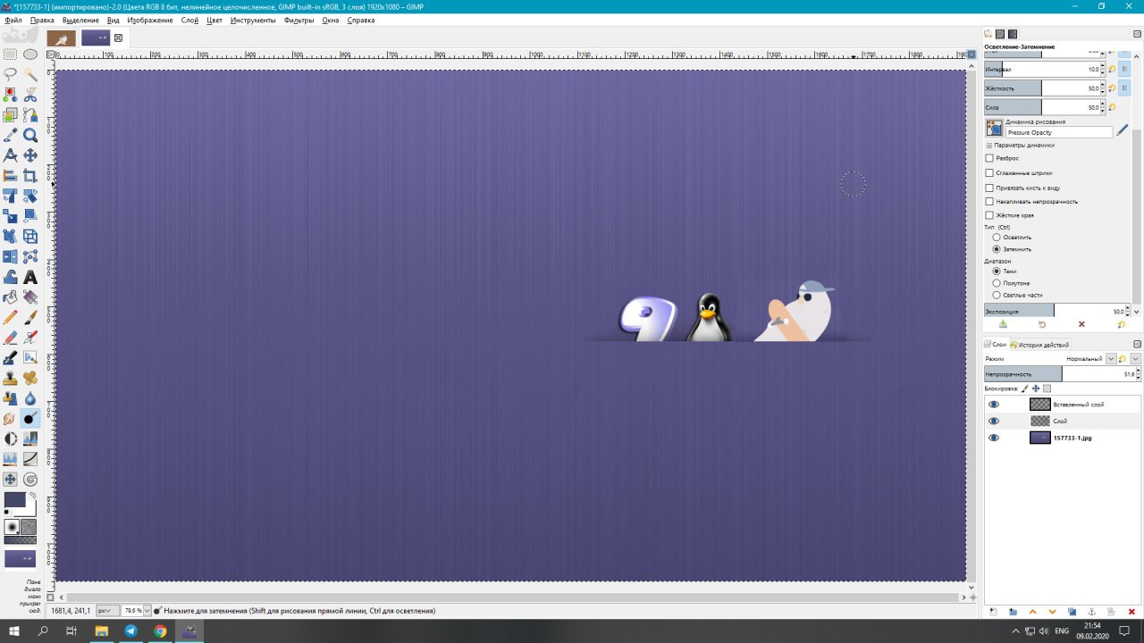Click the foreground color swatch
The image size is (1144, 643).
[14, 500]
